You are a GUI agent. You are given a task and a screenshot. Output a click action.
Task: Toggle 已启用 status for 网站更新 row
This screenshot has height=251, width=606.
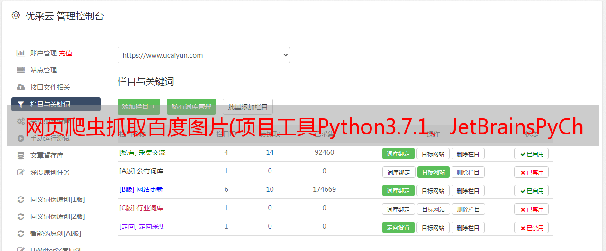531,191
